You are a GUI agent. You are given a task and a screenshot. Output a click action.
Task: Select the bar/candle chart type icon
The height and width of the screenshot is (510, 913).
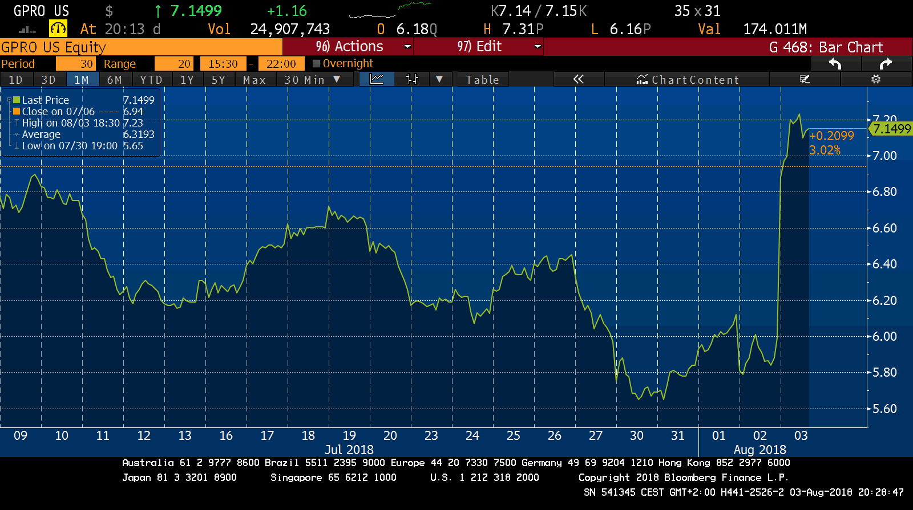tap(412, 79)
